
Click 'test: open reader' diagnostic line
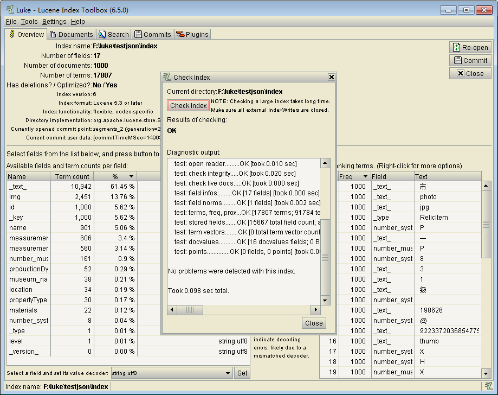235,164
